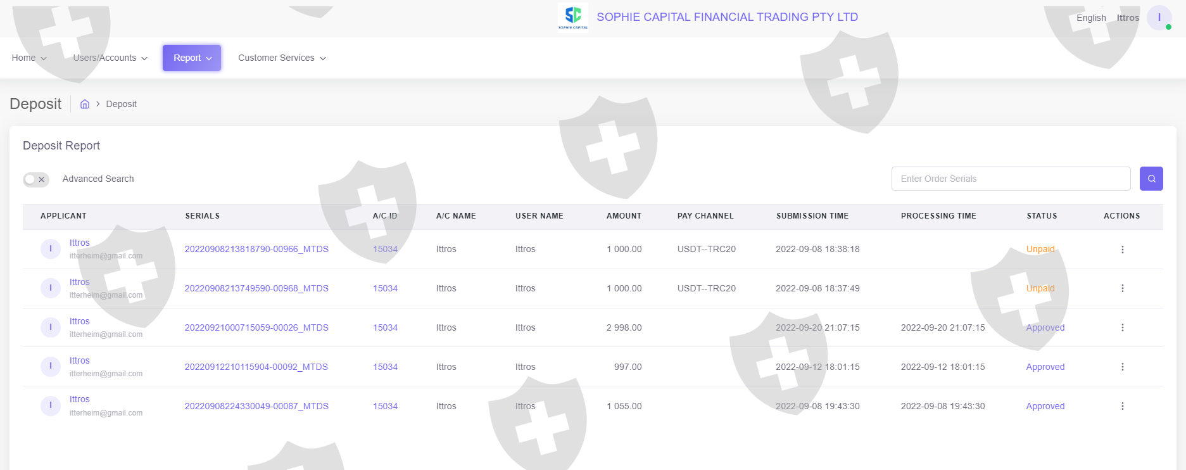Open serial 20220912210115904-00092_MTDS
1186x470 pixels.
click(256, 367)
